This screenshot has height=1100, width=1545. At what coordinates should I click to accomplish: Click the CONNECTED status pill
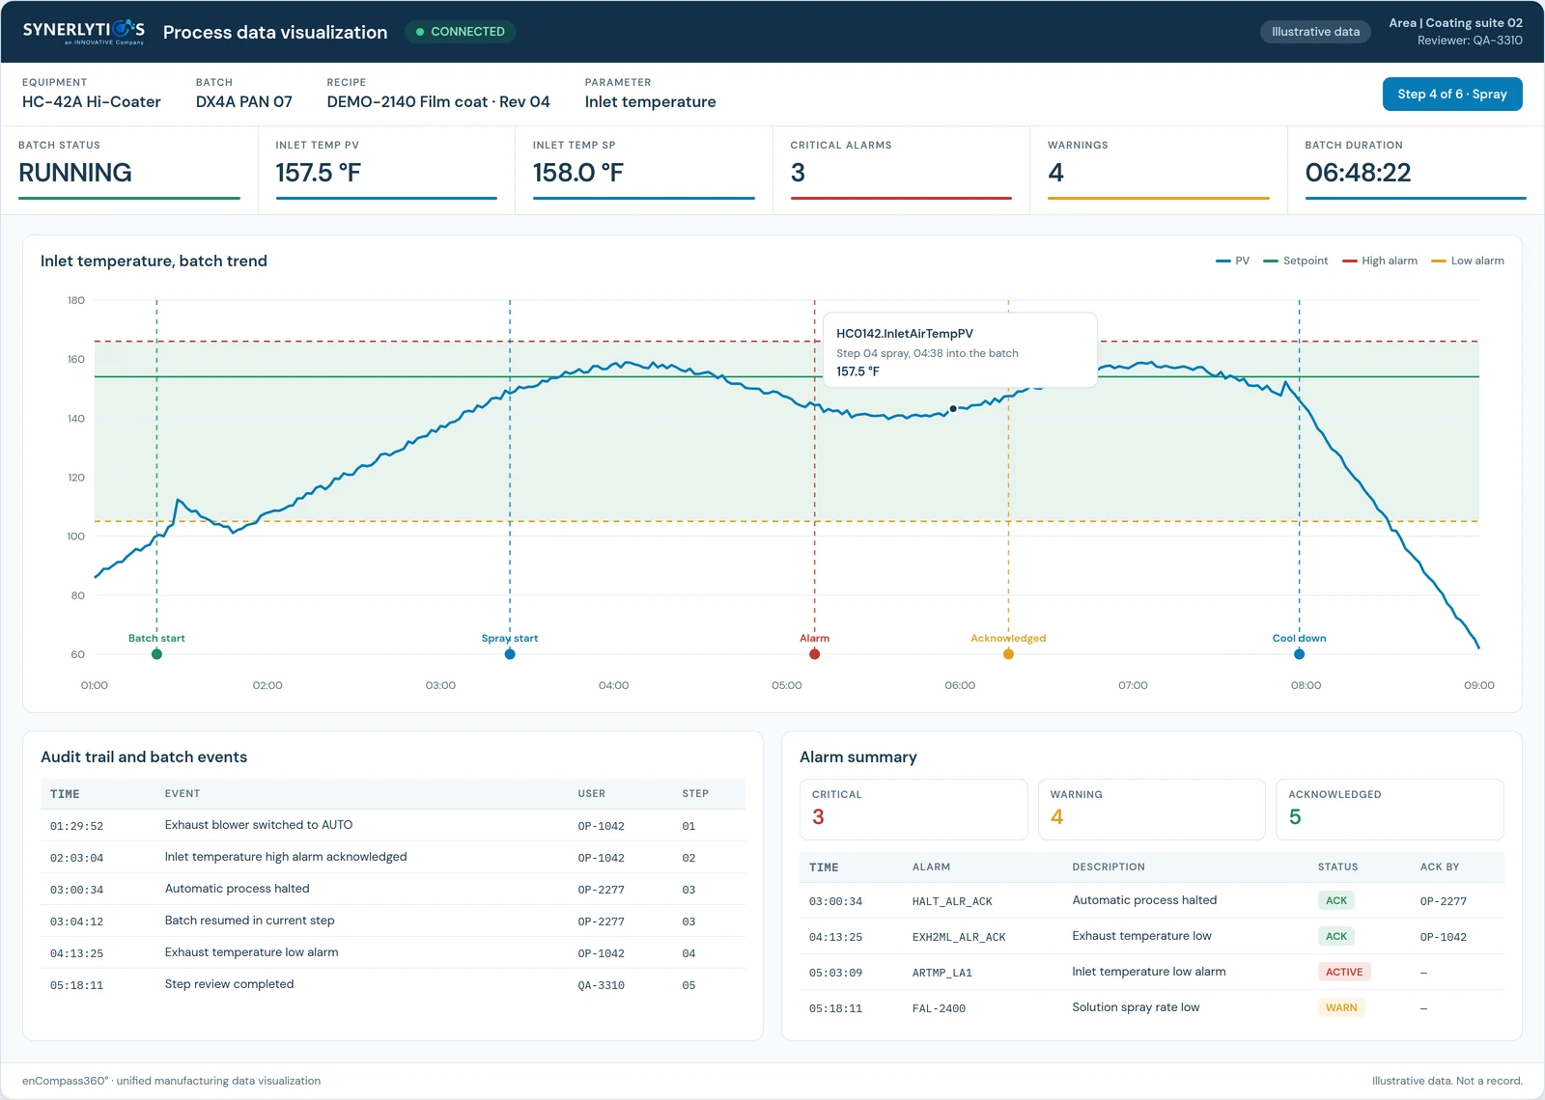point(461,32)
